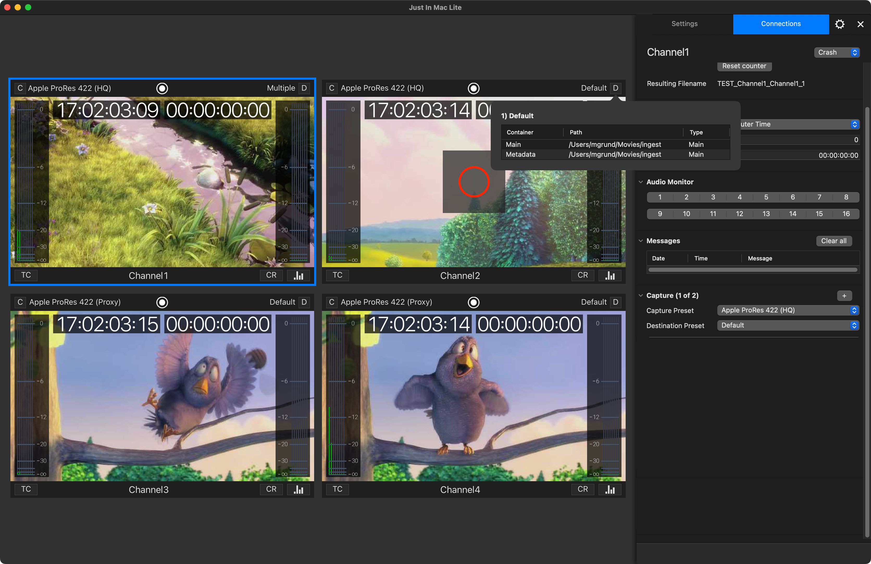Select the Channel4 video preview
This screenshot has width=871, height=564.
pos(474,396)
